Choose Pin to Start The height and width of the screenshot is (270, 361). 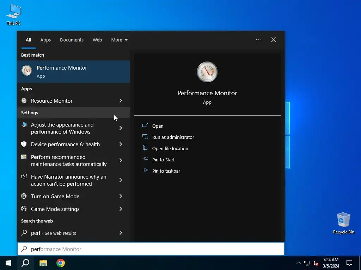163,160
